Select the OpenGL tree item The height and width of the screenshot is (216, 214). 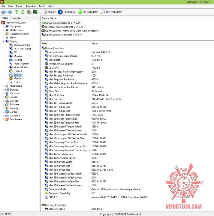click(16, 71)
